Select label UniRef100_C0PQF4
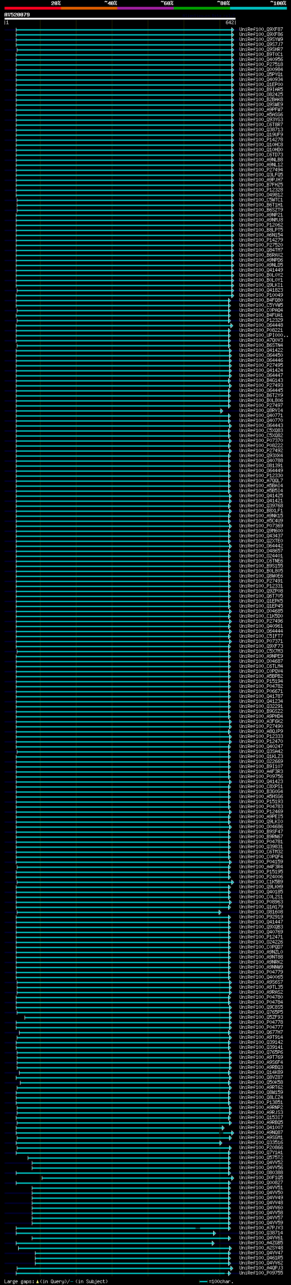The height and width of the screenshot is (1285, 291). coord(261,857)
